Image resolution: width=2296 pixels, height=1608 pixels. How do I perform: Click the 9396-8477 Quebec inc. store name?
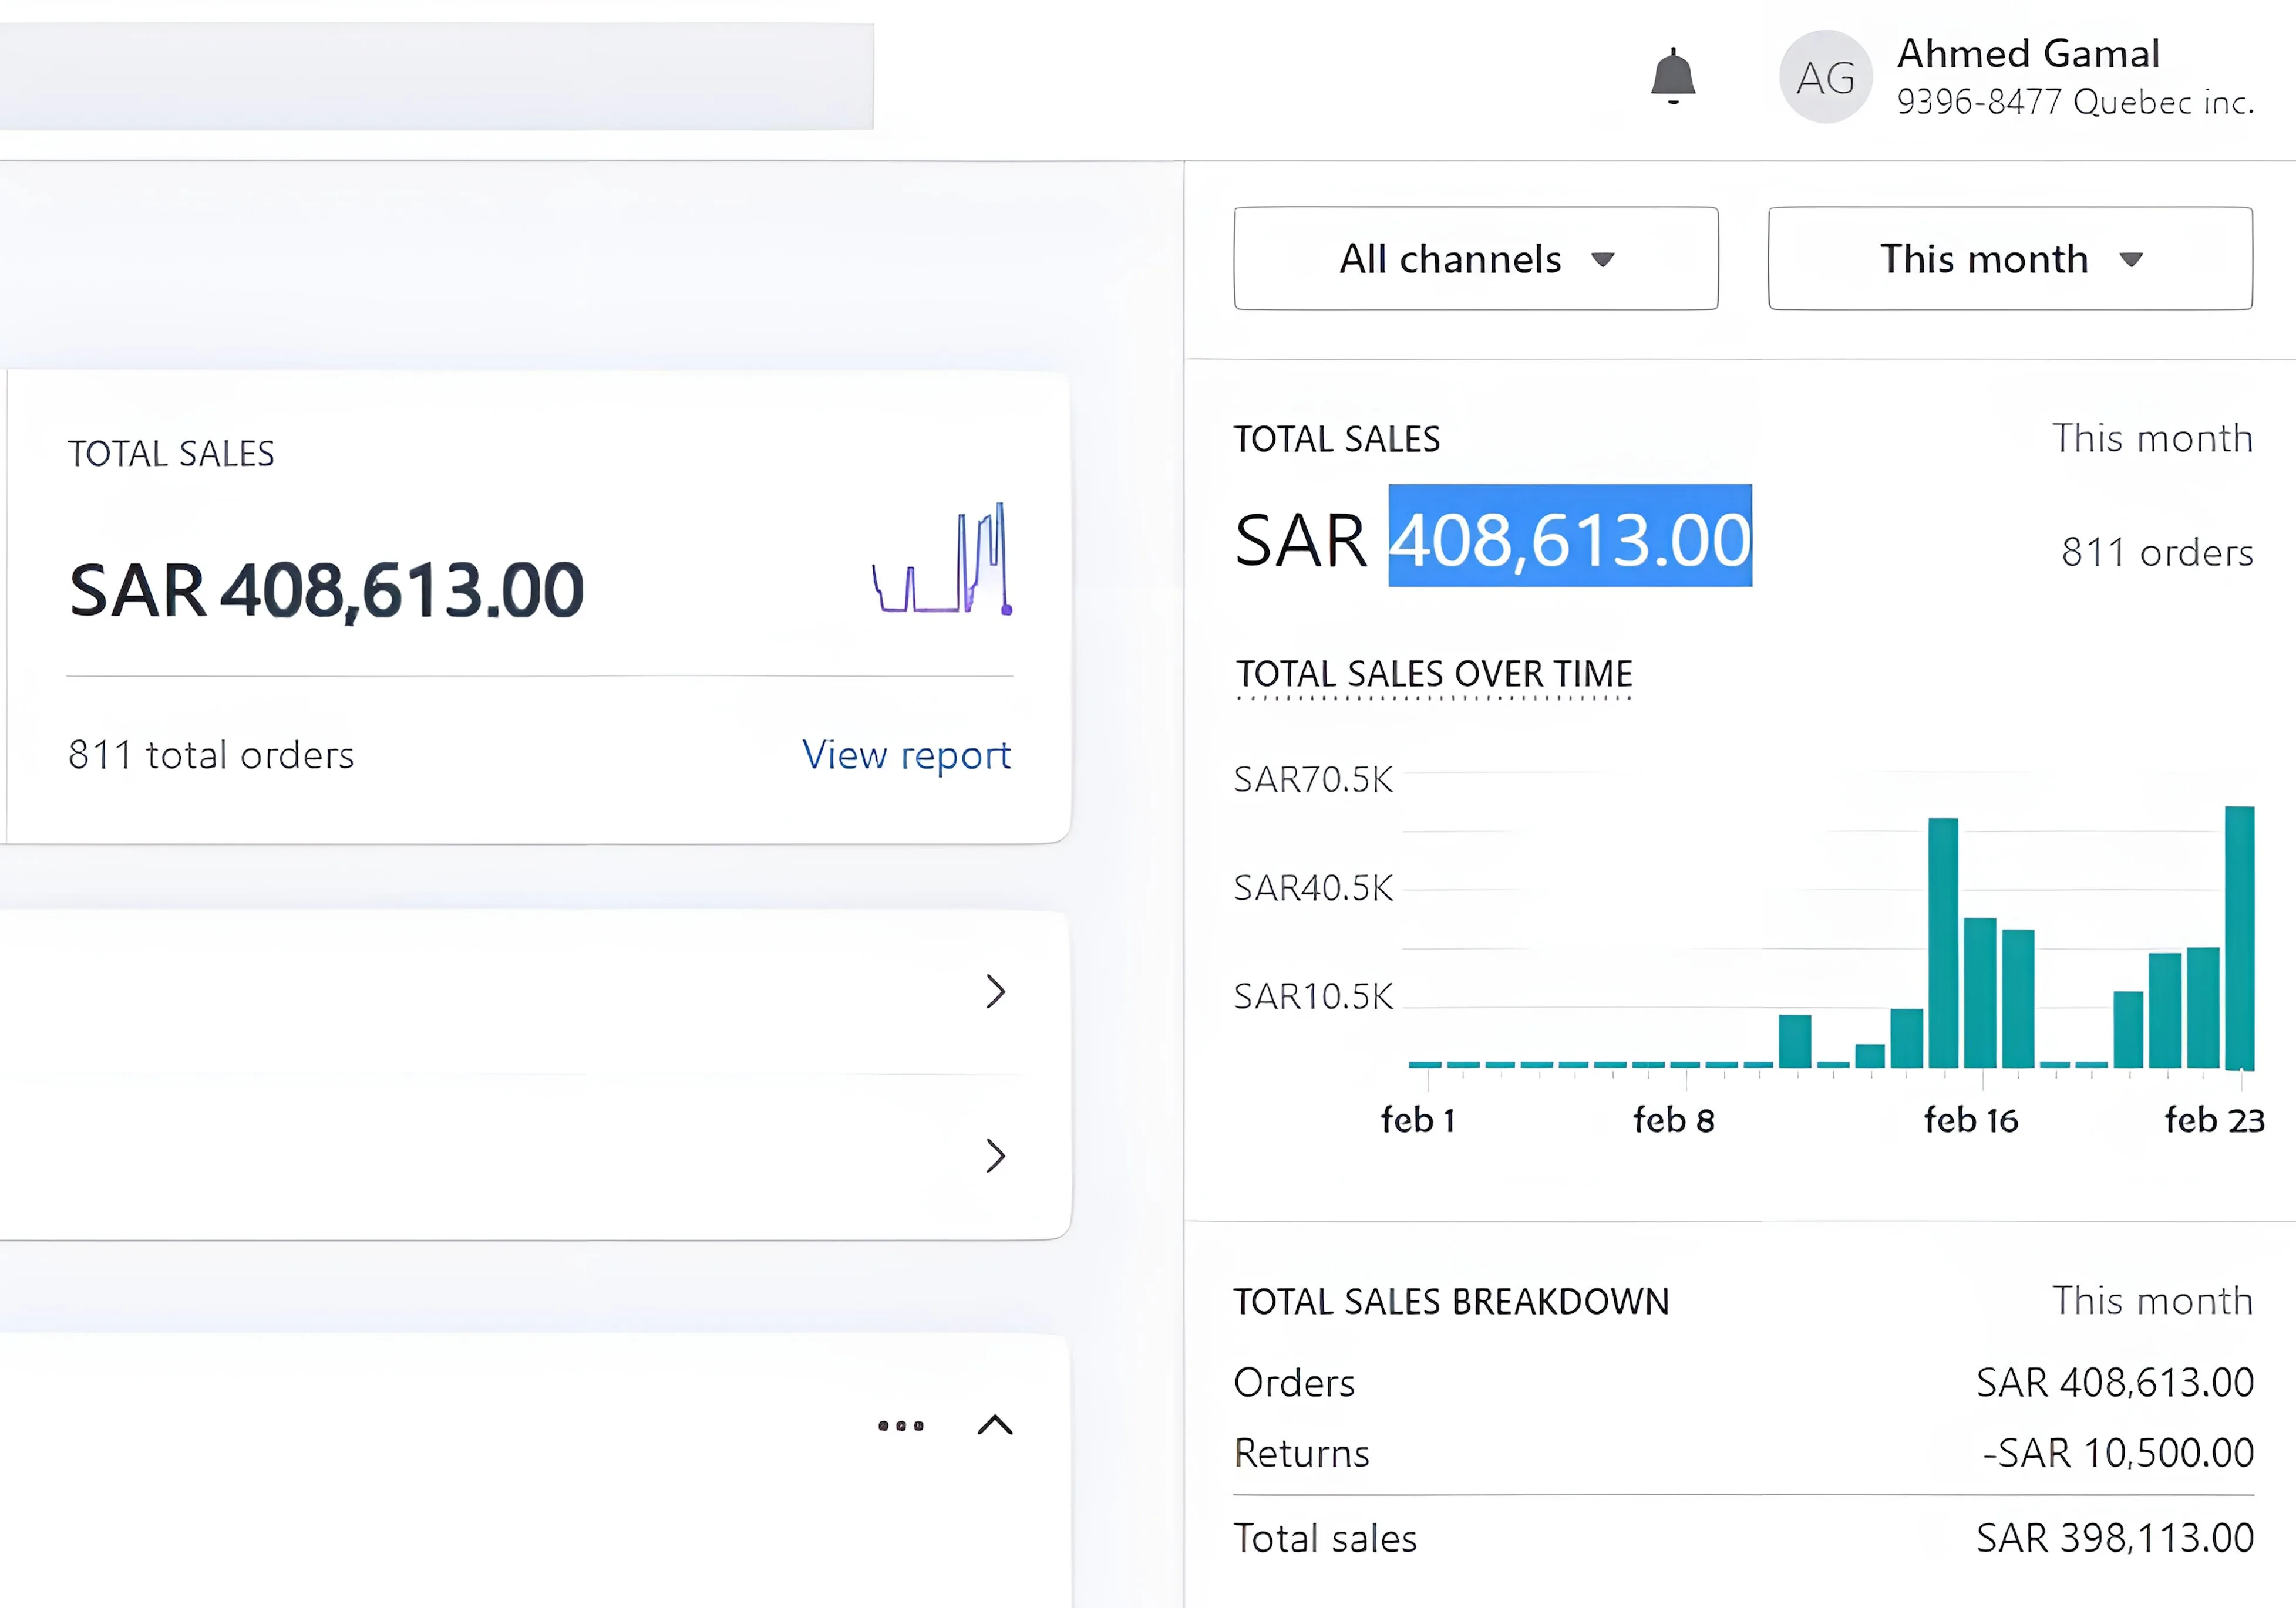click(2075, 102)
